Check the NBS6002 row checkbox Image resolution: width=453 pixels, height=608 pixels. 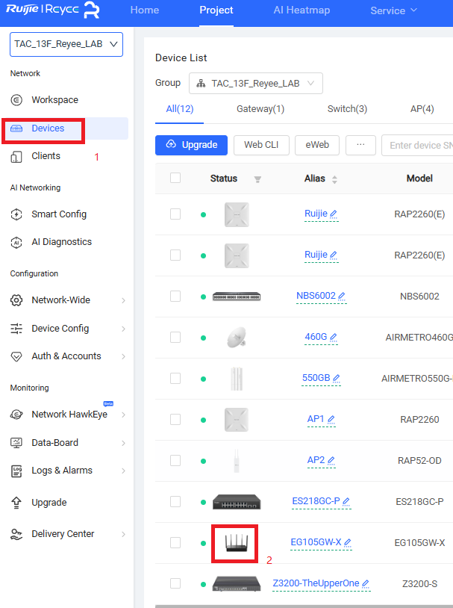pos(175,297)
